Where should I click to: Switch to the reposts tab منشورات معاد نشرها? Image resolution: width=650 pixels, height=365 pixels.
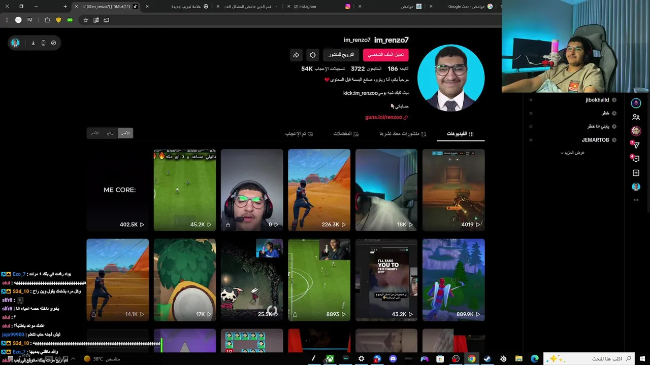click(x=403, y=134)
